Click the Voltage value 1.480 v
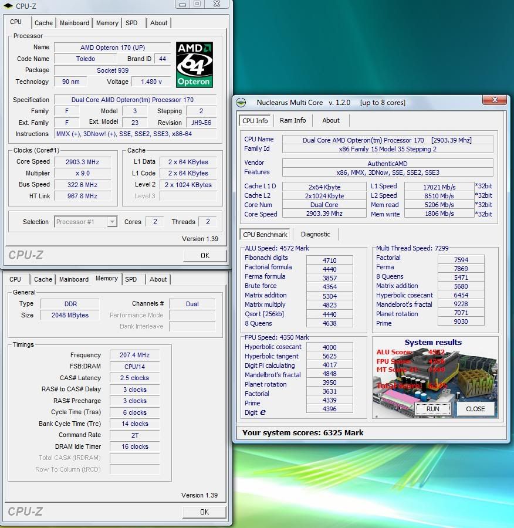Screen dimensions: 514x528 [x=151, y=82]
